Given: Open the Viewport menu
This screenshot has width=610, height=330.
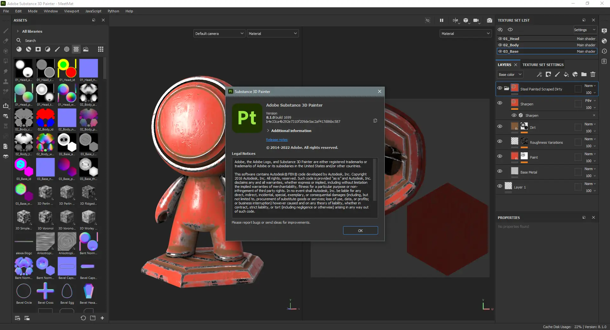Looking at the screenshot, I should point(71,11).
